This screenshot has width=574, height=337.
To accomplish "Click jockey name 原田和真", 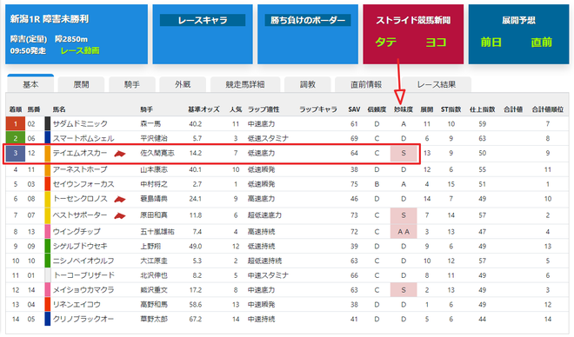I will pyautogui.click(x=154, y=215).
